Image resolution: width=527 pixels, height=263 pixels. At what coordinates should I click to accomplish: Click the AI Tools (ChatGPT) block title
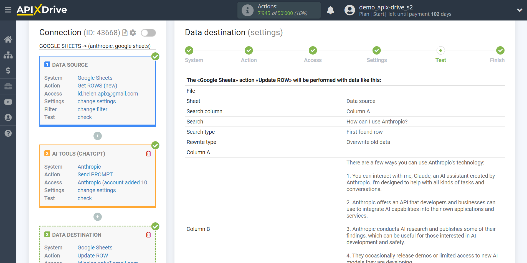(x=78, y=154)
